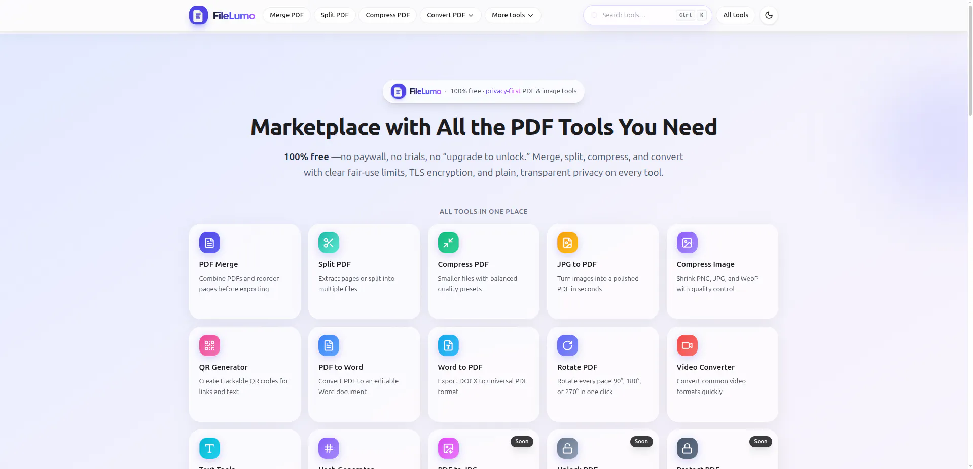
Task: Click the magenta image icon in the bottom row
Action: point(448,448)
